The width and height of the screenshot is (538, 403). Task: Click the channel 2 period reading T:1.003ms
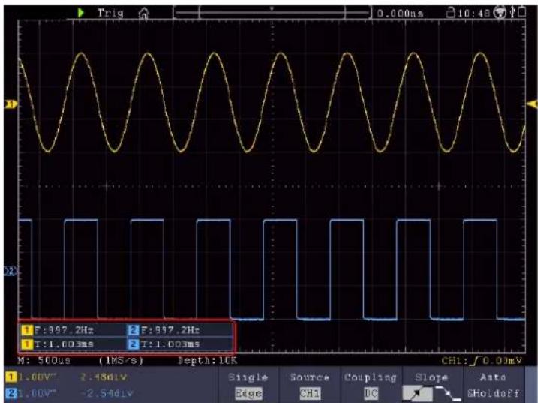[170, 344]
